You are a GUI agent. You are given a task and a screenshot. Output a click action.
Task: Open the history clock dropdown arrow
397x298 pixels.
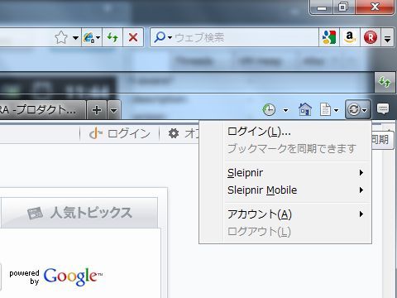(x=286, y=111)
